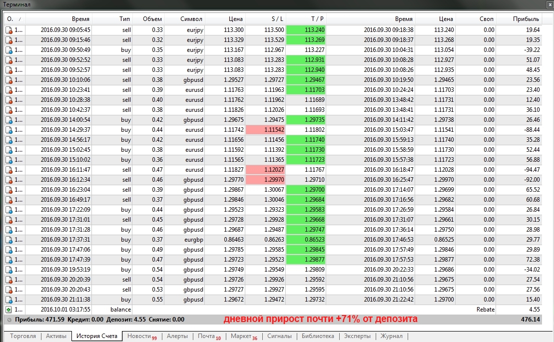The image size is (554, 342).
Task: Click the buy order icon opened at 14:00:54
Action: coord(9,120)
